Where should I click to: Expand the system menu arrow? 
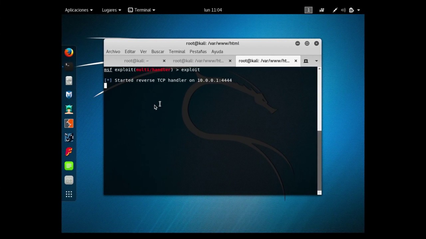pos(358,10)
